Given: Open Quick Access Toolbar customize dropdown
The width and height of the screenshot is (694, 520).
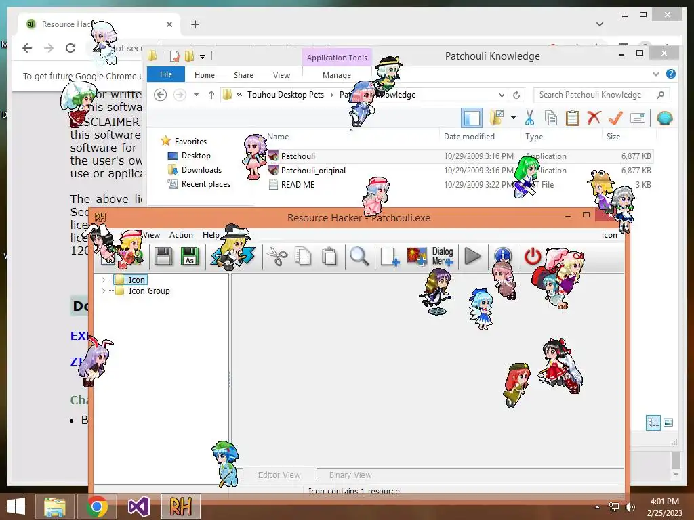Looking at the screenshot, I should point(202,57).
